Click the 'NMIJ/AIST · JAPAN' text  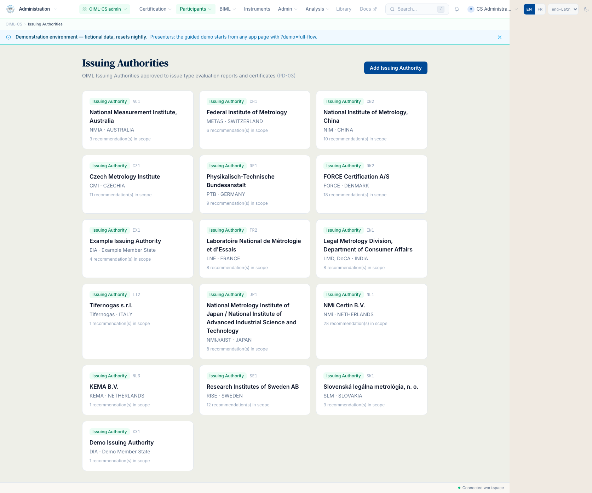pyautogui.click(x=229, y=340)
